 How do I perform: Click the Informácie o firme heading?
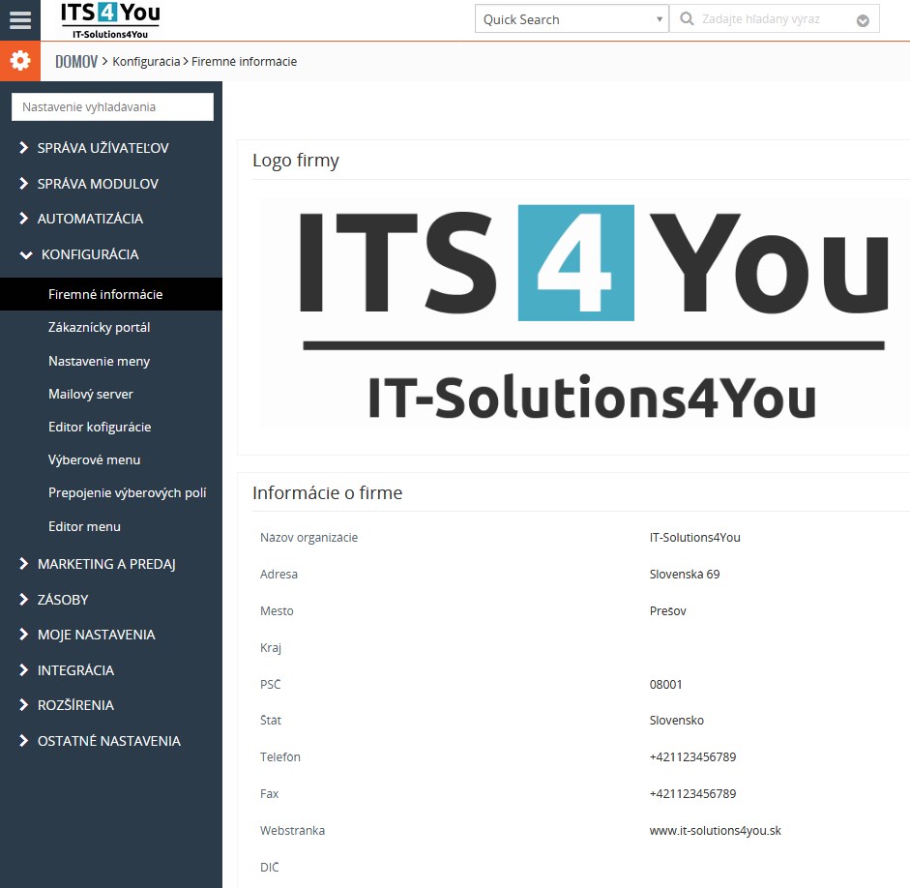point(327,492)
